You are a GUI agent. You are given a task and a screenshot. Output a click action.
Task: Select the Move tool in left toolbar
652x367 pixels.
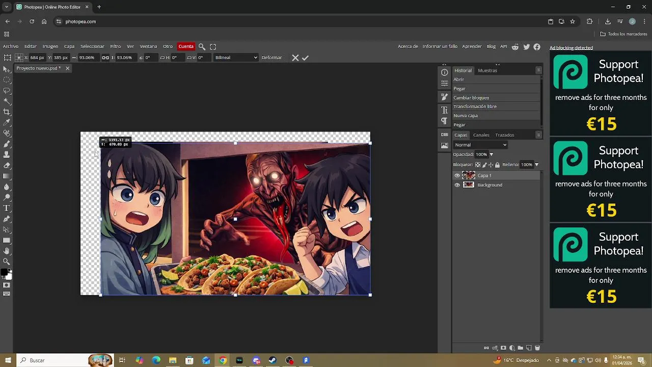[x=7, y=69]
